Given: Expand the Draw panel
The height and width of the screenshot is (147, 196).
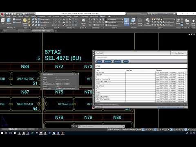Looking at the screenshot, I should (x=56, y=28).
